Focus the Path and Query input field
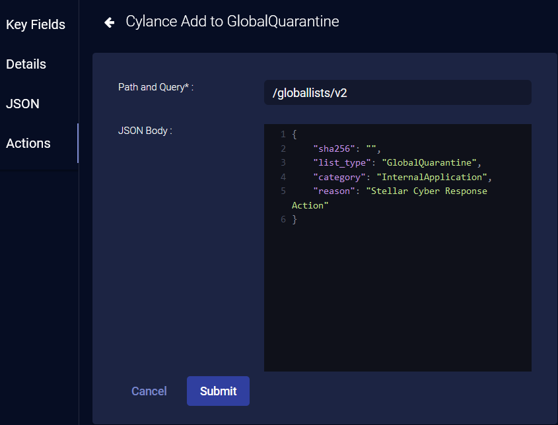Image resolution: width=558 pixels, height=425 pixels. (x=398, y=92)
